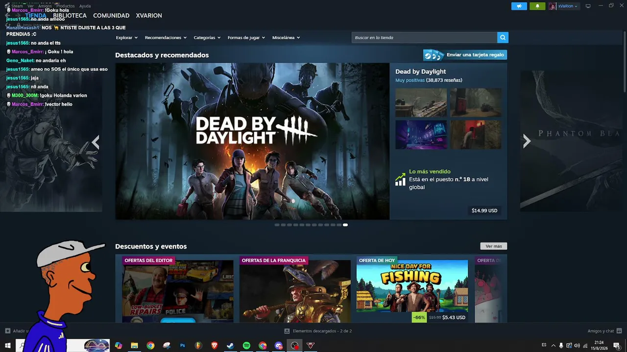The width and height of the screenshot is (627, 352).
Task: Open the Formas de jugar dropdown
Action: tap(246, 38)
